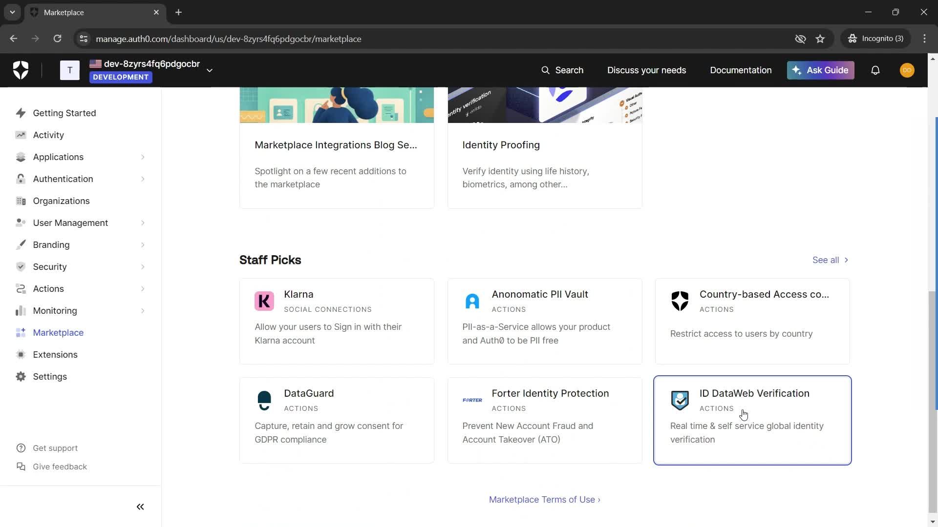Open the Incognito profile button
Viewport: 938px width, 527px height.
[x=876, y=39]
